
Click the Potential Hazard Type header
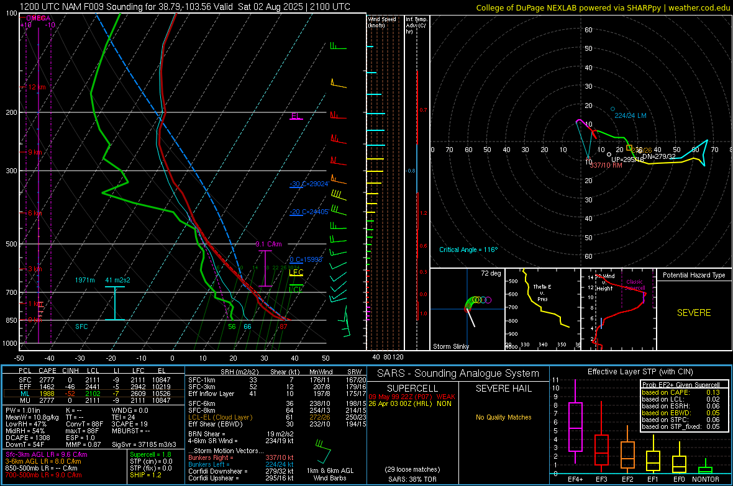tap(694, 275)
